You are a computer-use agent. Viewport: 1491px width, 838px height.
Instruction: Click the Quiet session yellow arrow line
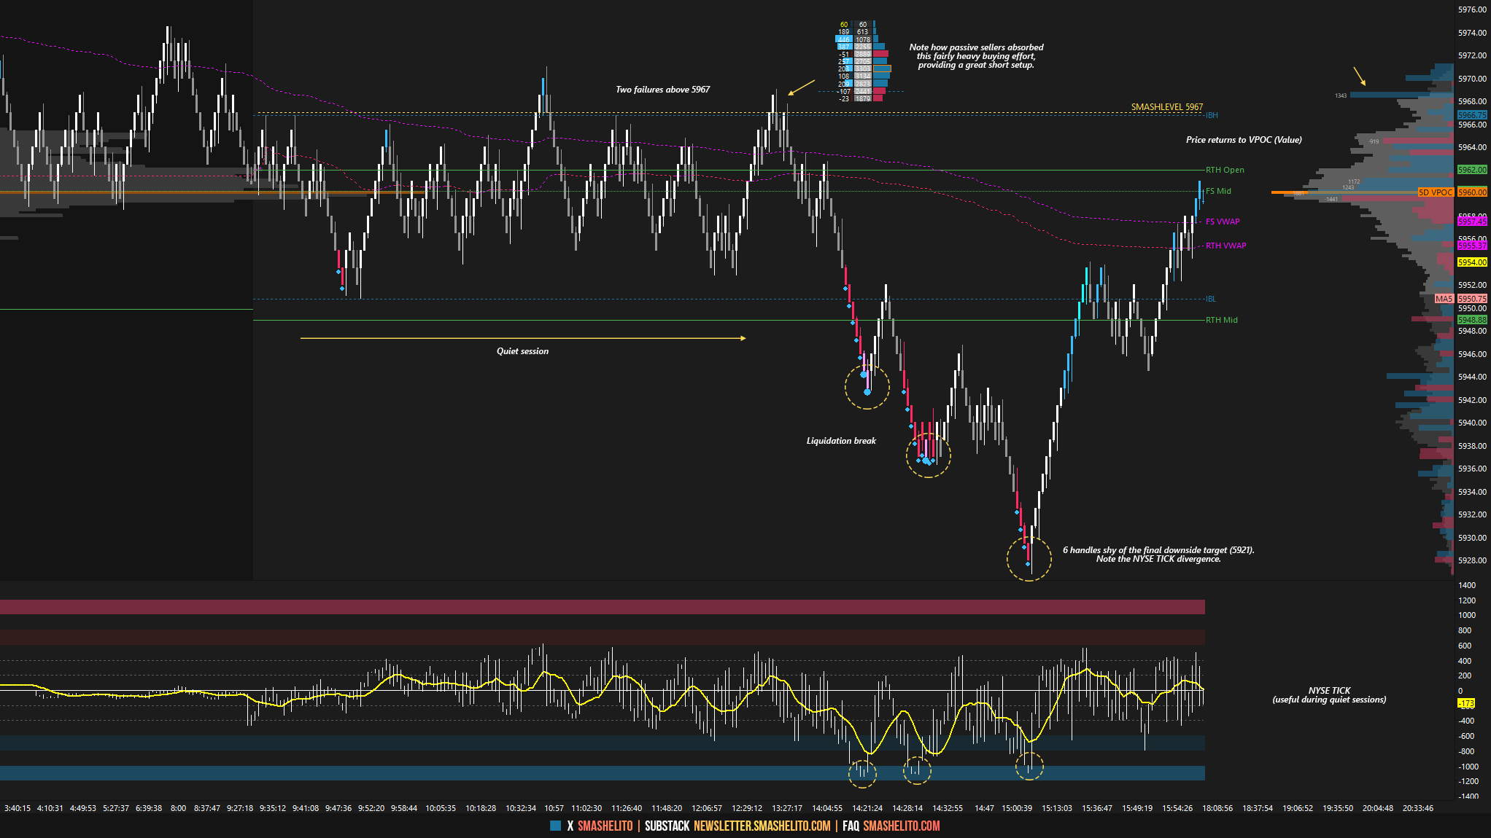tap(522, 338)
